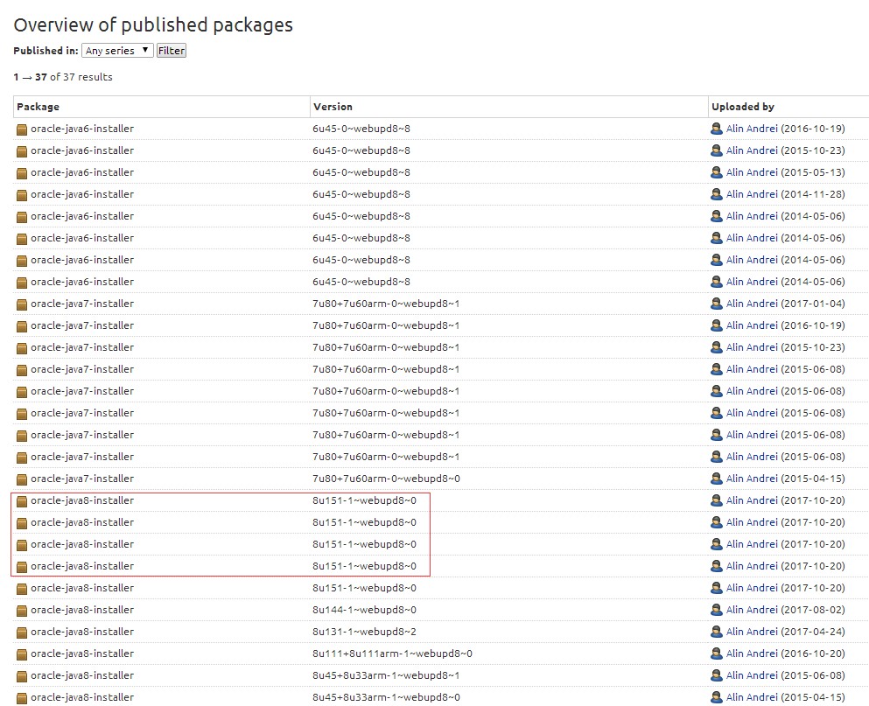This screenshot has width=869, height=706.
Task: Open oracle-java7-installer entry with version ending webupd8~0
Action: (x=82, y=479)
